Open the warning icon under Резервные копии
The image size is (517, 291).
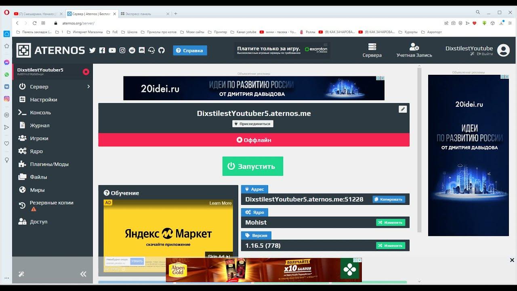pos(34,209)
